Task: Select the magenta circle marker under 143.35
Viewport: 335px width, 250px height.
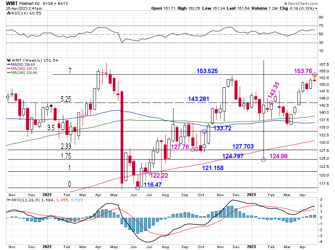Action: tap(271, 103)
